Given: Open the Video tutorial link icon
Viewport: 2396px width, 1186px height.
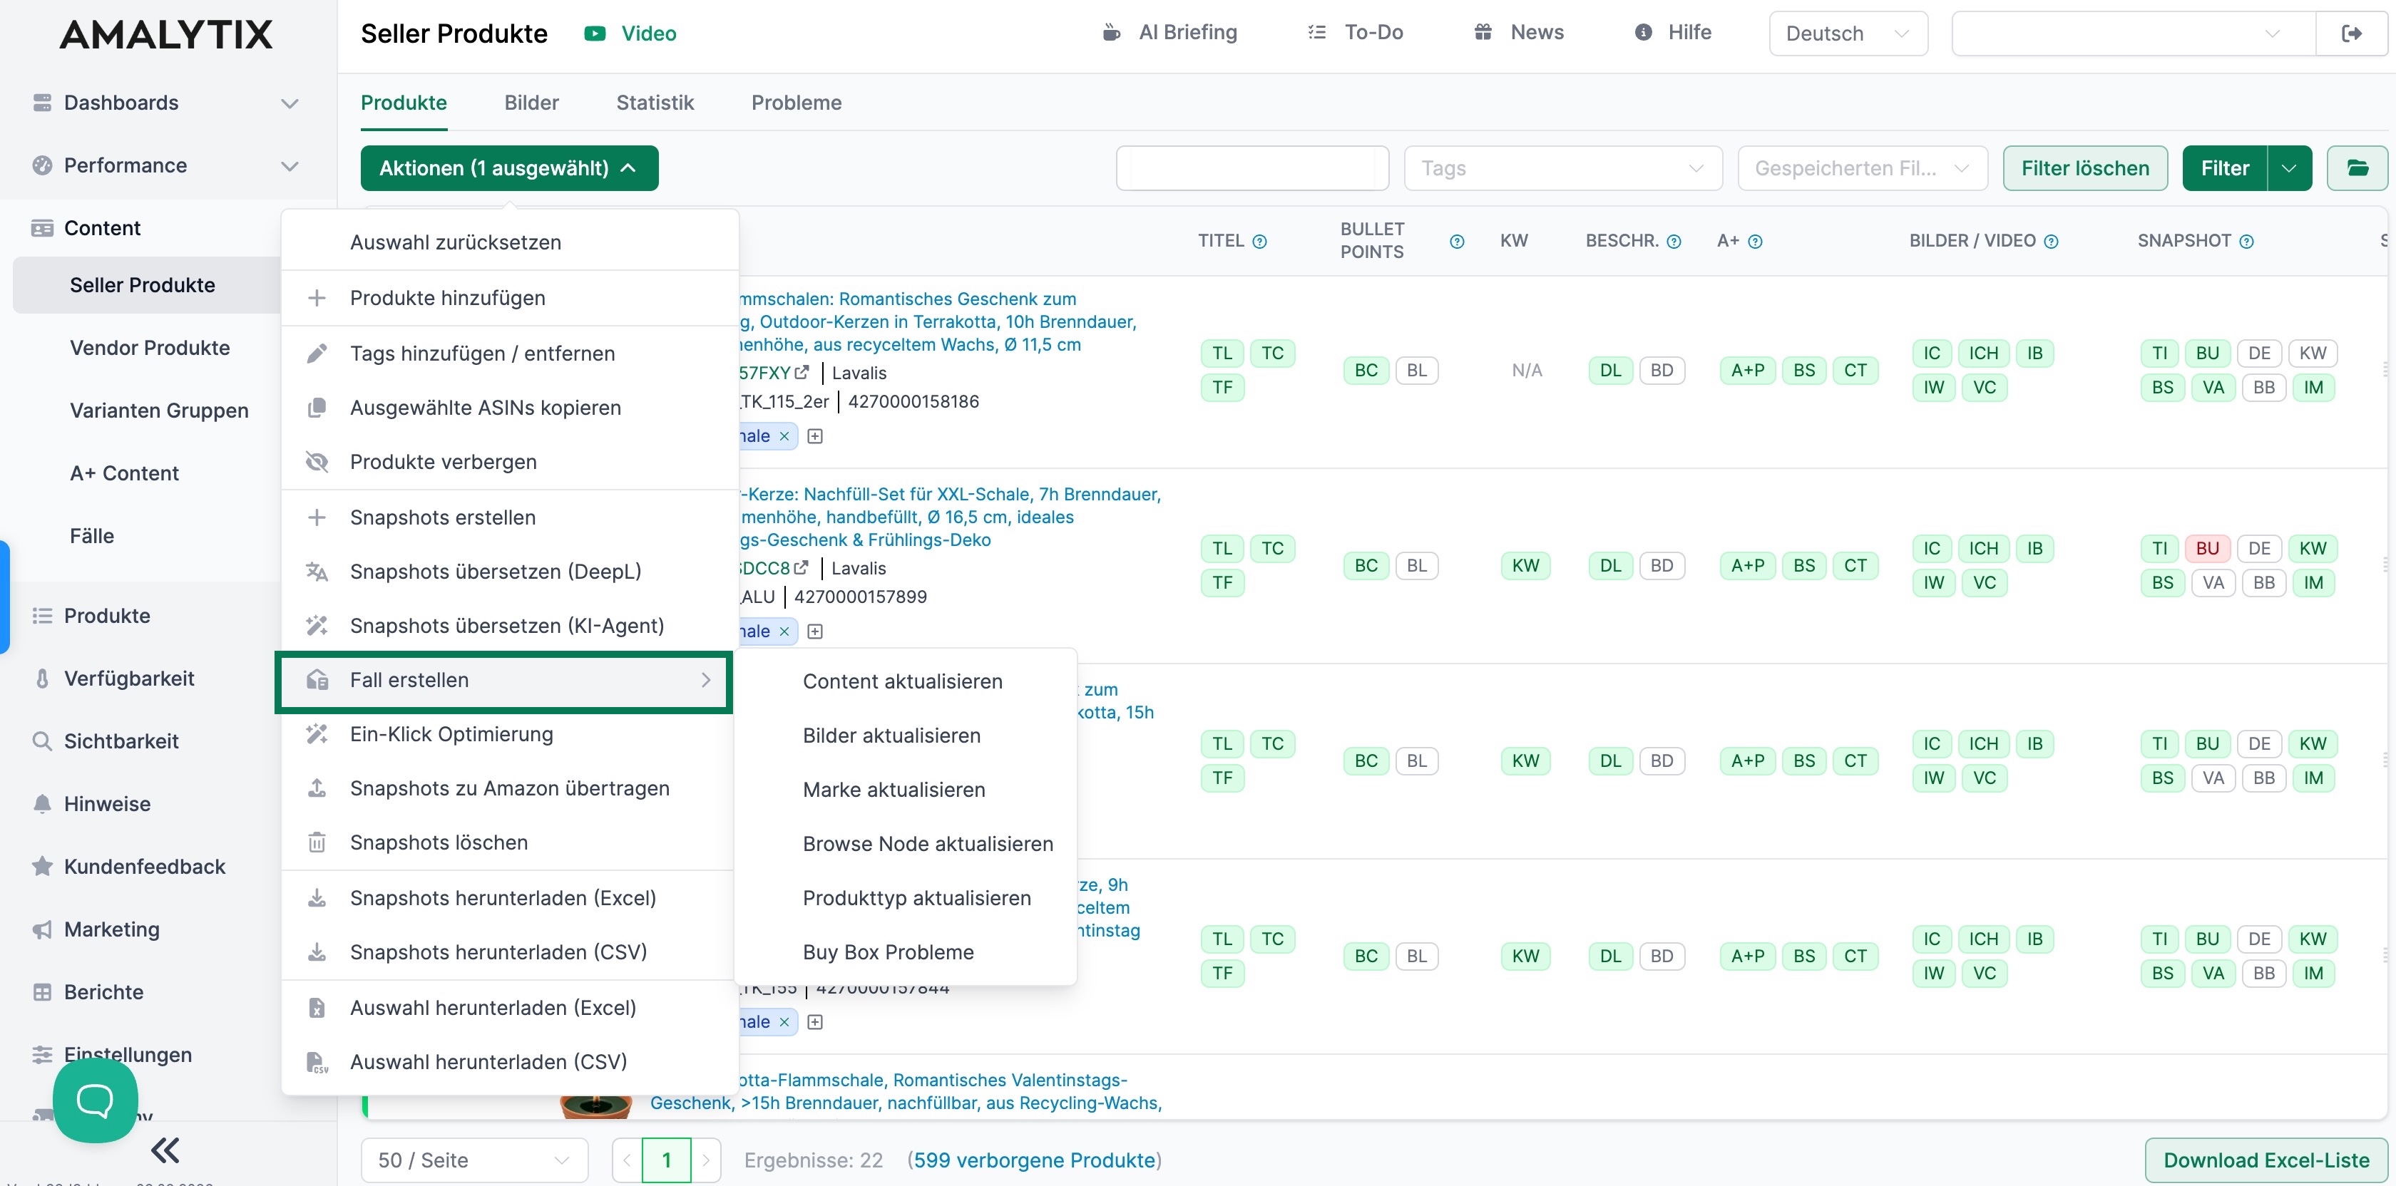Looking at the screenshot, I should tap(594, 33).
